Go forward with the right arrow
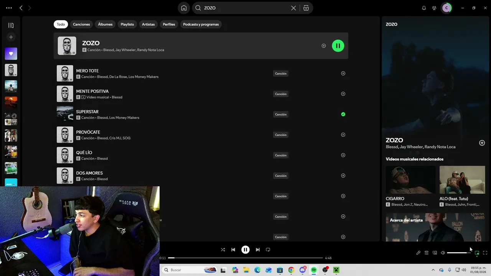This screenshot has width=491, height=276. 30,8
